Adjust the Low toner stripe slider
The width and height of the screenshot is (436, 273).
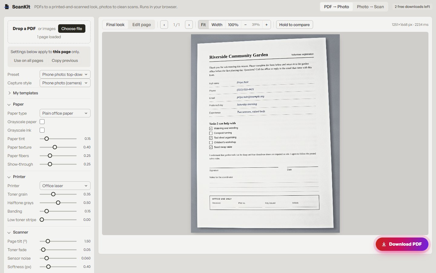pyautogui.click(x=58, y=220)
